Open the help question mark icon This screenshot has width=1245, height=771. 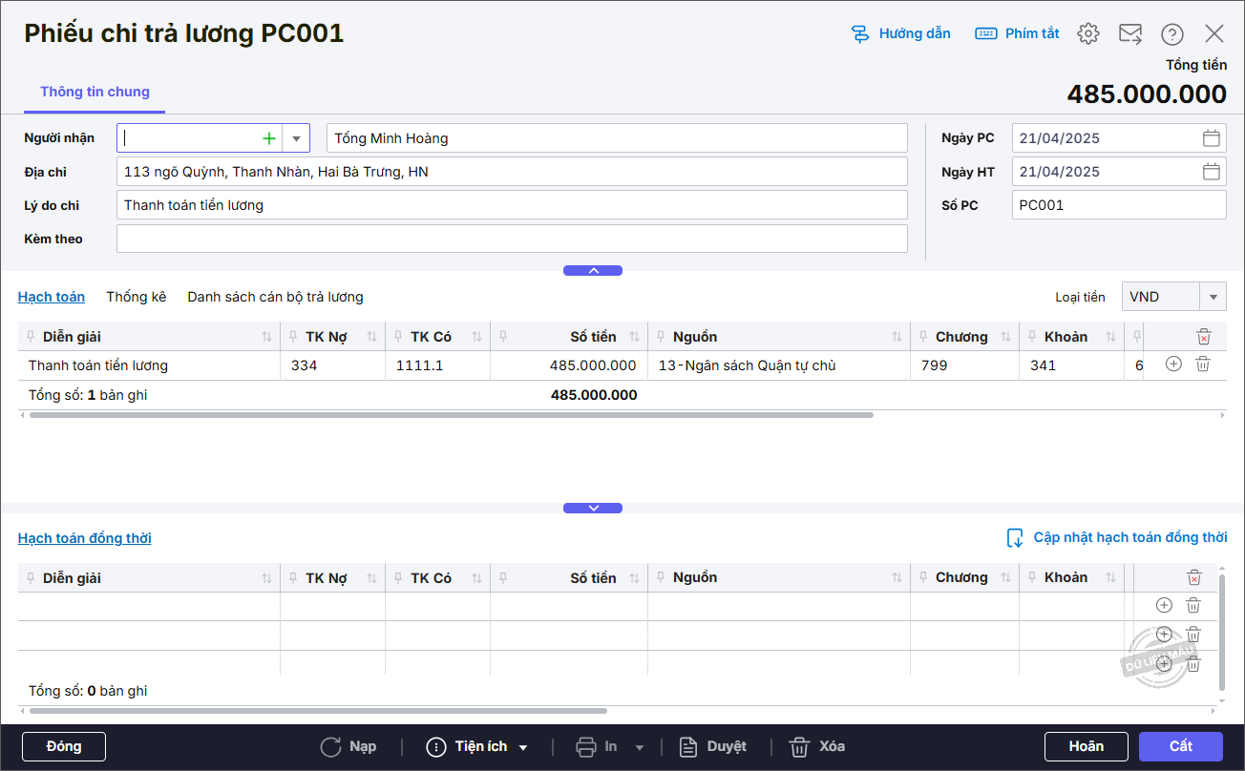point(1171,34)
